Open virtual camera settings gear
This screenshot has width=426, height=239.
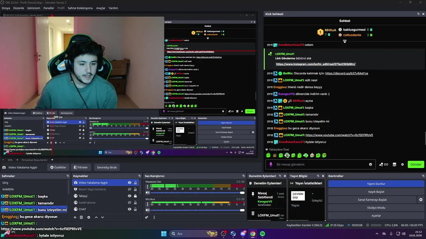(421, 199)
